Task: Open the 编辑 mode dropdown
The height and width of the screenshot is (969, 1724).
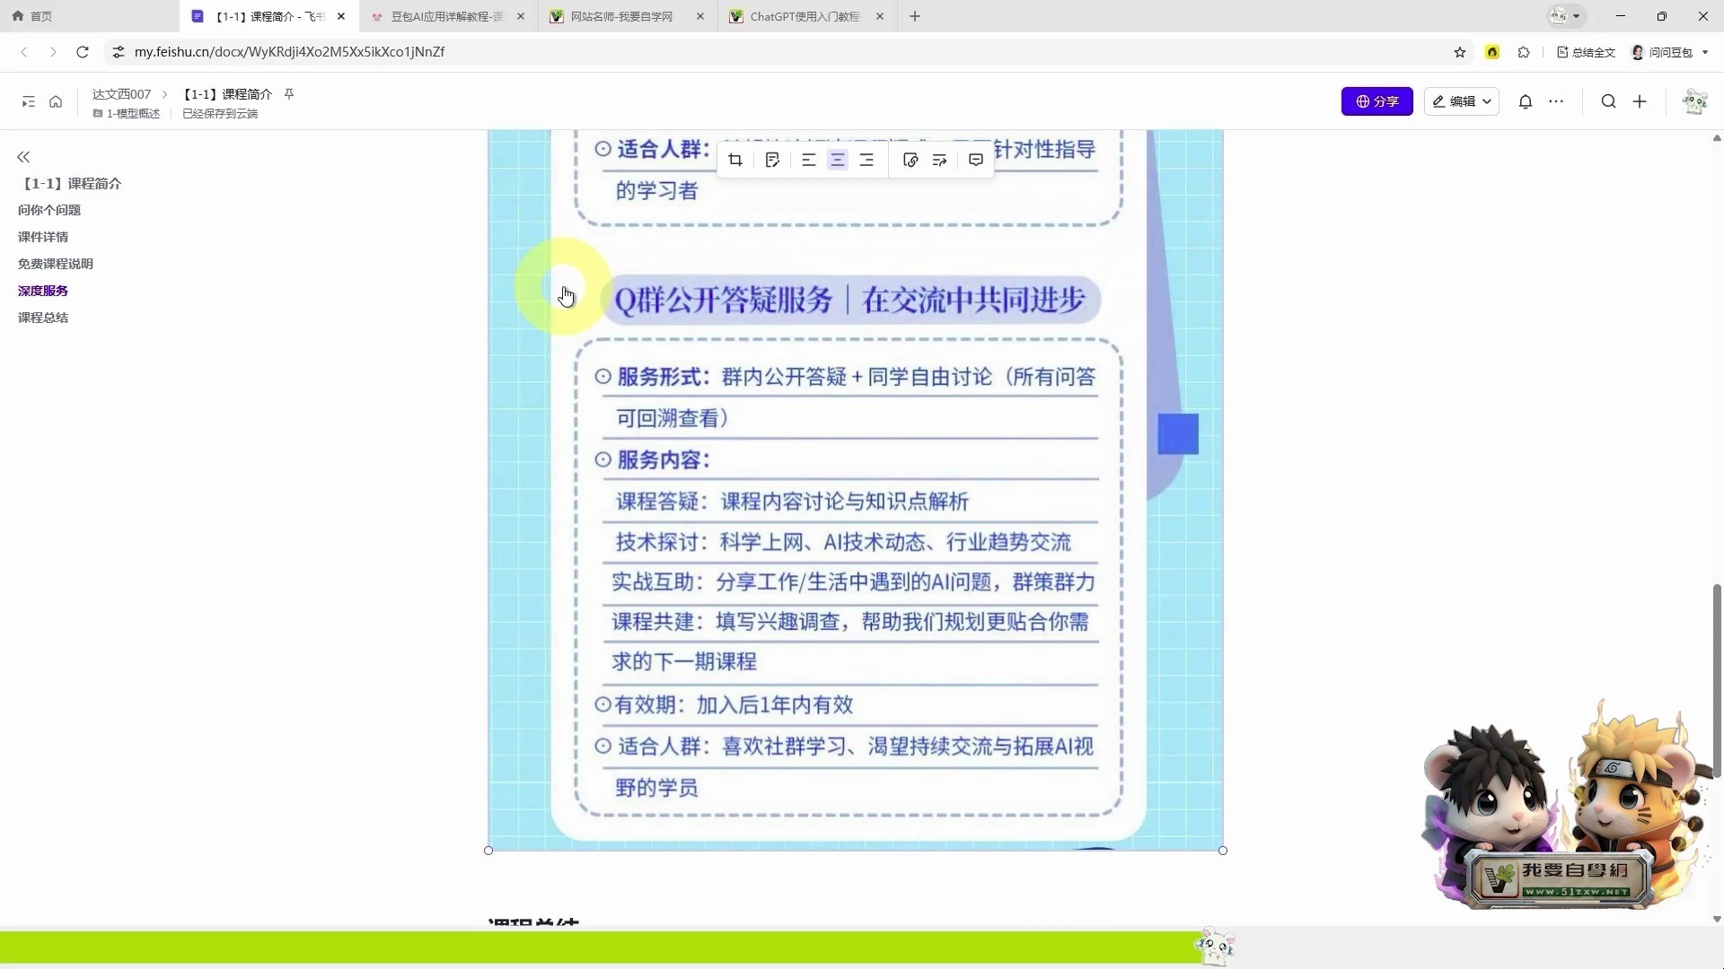Action: (x=1461, y=101)
